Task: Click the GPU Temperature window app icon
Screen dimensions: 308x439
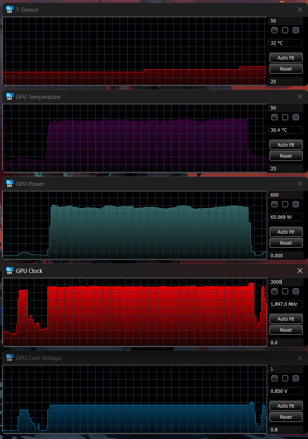Action: (x=9, y=97)
